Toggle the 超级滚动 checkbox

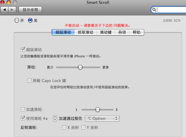[x=23, y=49]
